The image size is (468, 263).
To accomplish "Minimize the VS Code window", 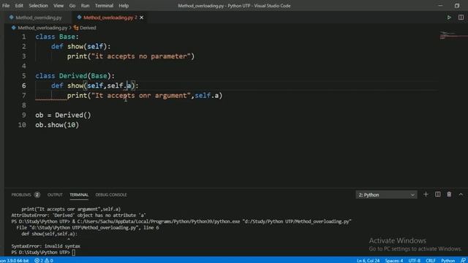I will [x=440, y=6].
